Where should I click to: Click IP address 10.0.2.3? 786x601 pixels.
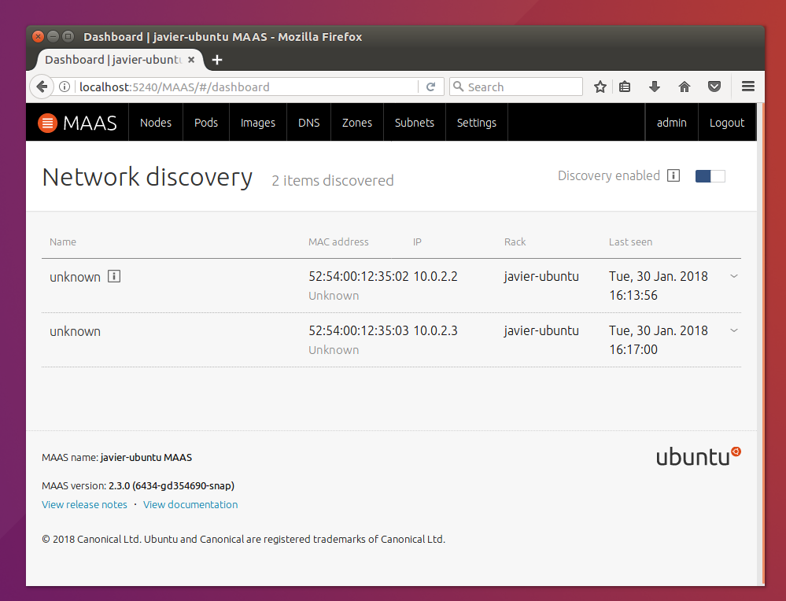435,330
